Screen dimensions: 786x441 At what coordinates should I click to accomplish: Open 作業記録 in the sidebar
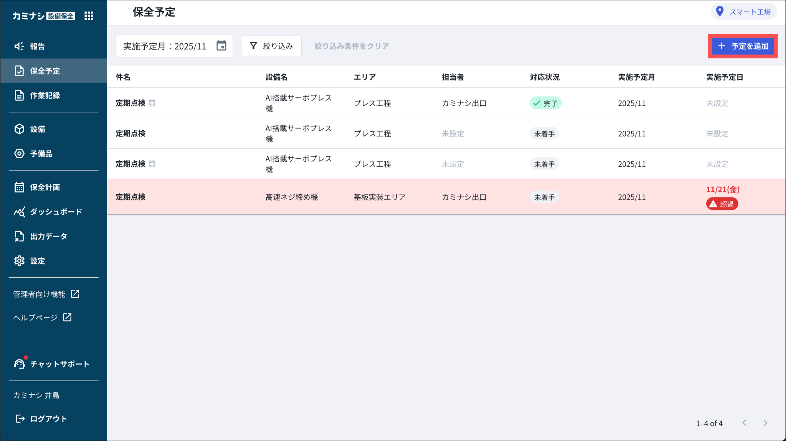tap(45, 95)
